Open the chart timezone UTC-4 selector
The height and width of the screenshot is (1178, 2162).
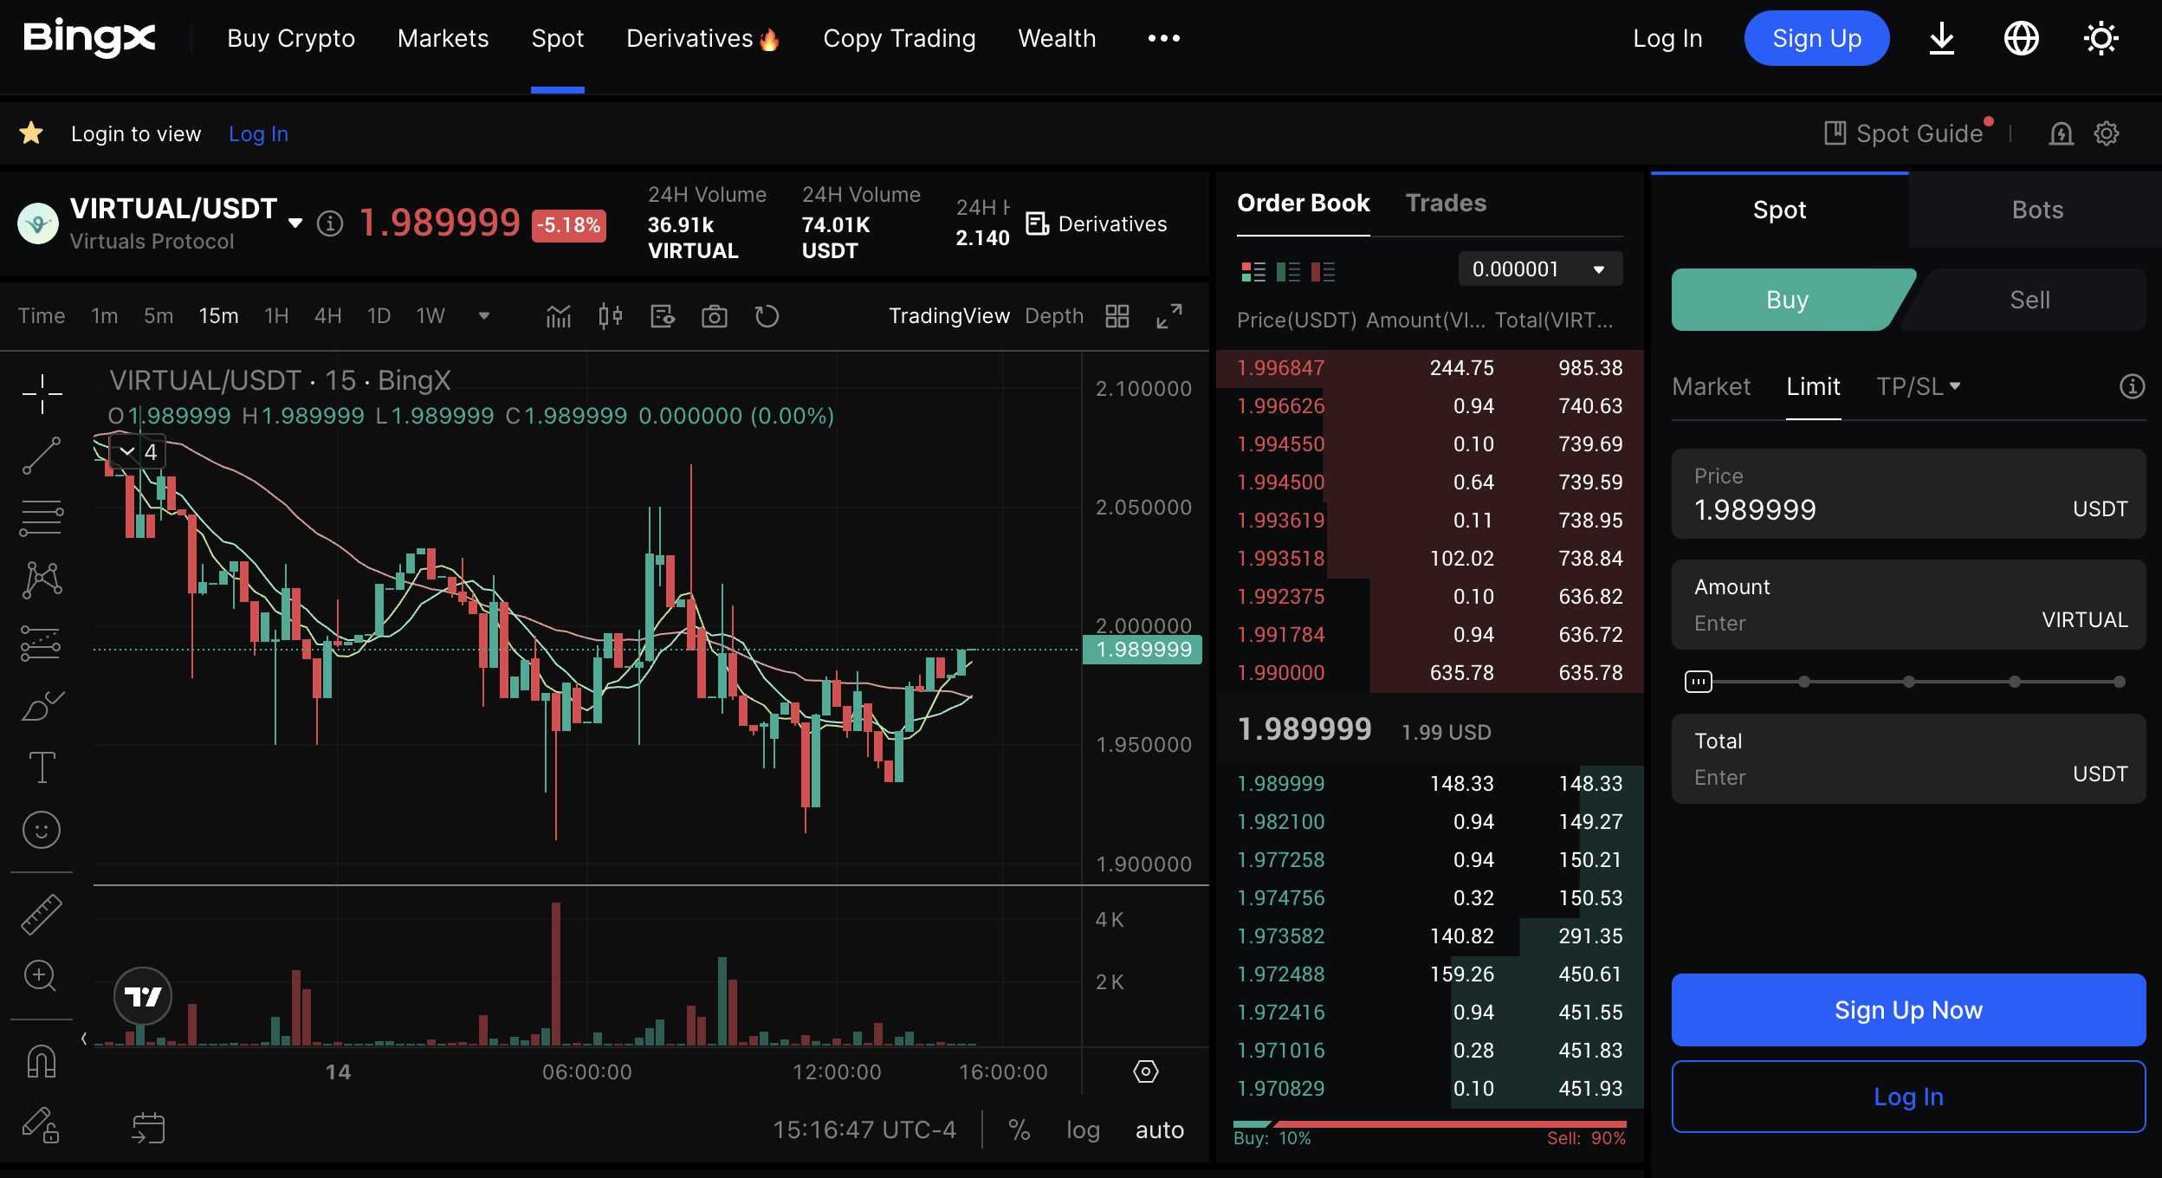(x=864, y=1129)
